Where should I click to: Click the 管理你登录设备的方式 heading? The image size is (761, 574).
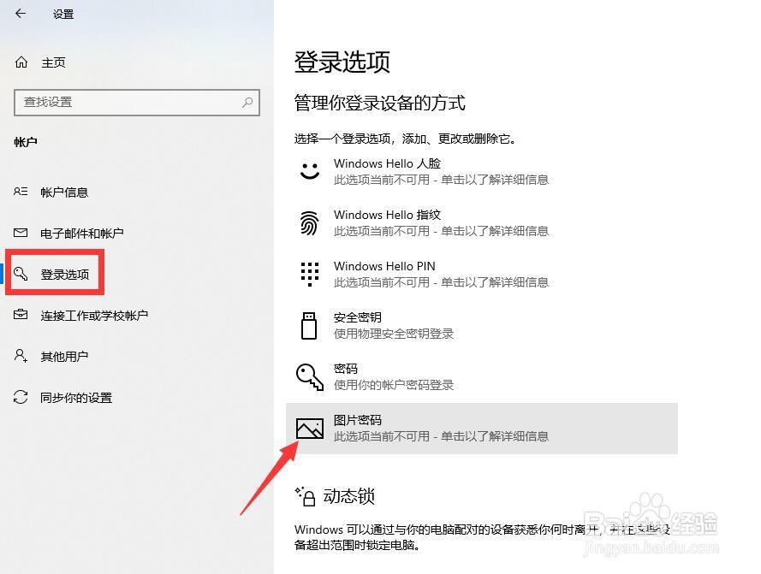[380, 103]
